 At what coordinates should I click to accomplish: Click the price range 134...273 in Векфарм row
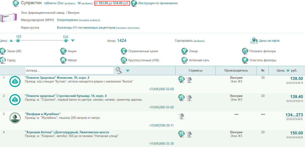294,115
